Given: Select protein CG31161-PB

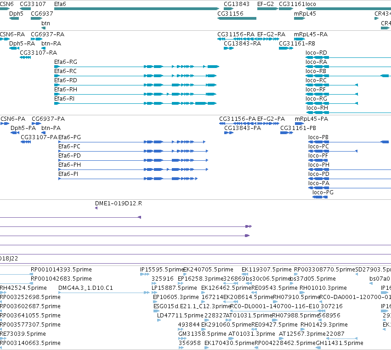Looking at the screenshot, I should [x=298, y=128].
